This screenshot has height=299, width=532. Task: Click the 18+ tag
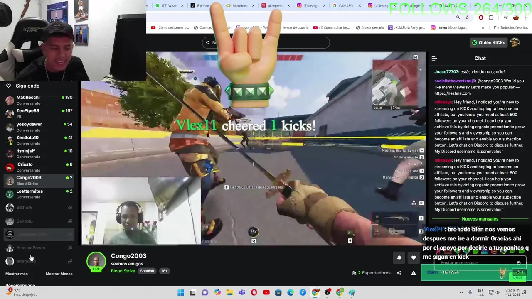[x=165, y=271]
